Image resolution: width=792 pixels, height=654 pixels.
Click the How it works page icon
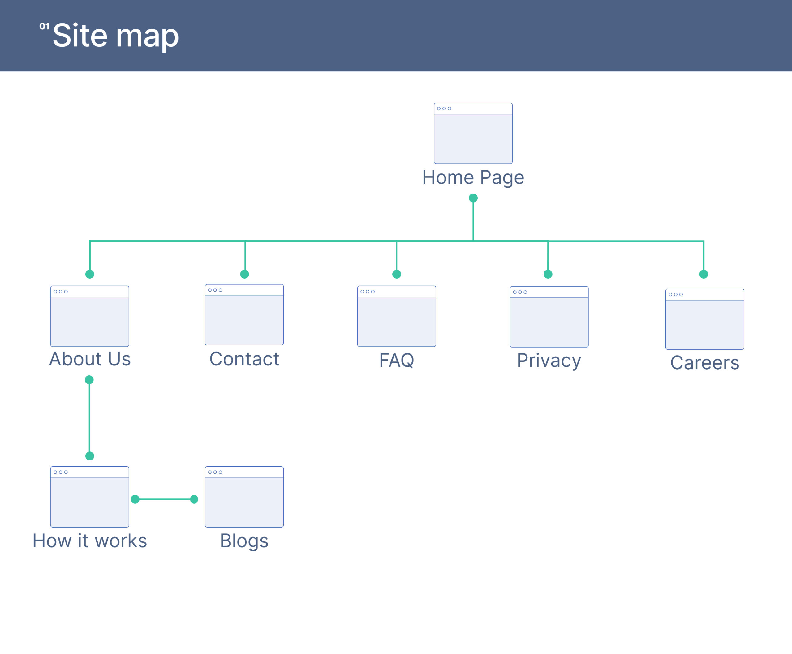(x=90, y=497)
